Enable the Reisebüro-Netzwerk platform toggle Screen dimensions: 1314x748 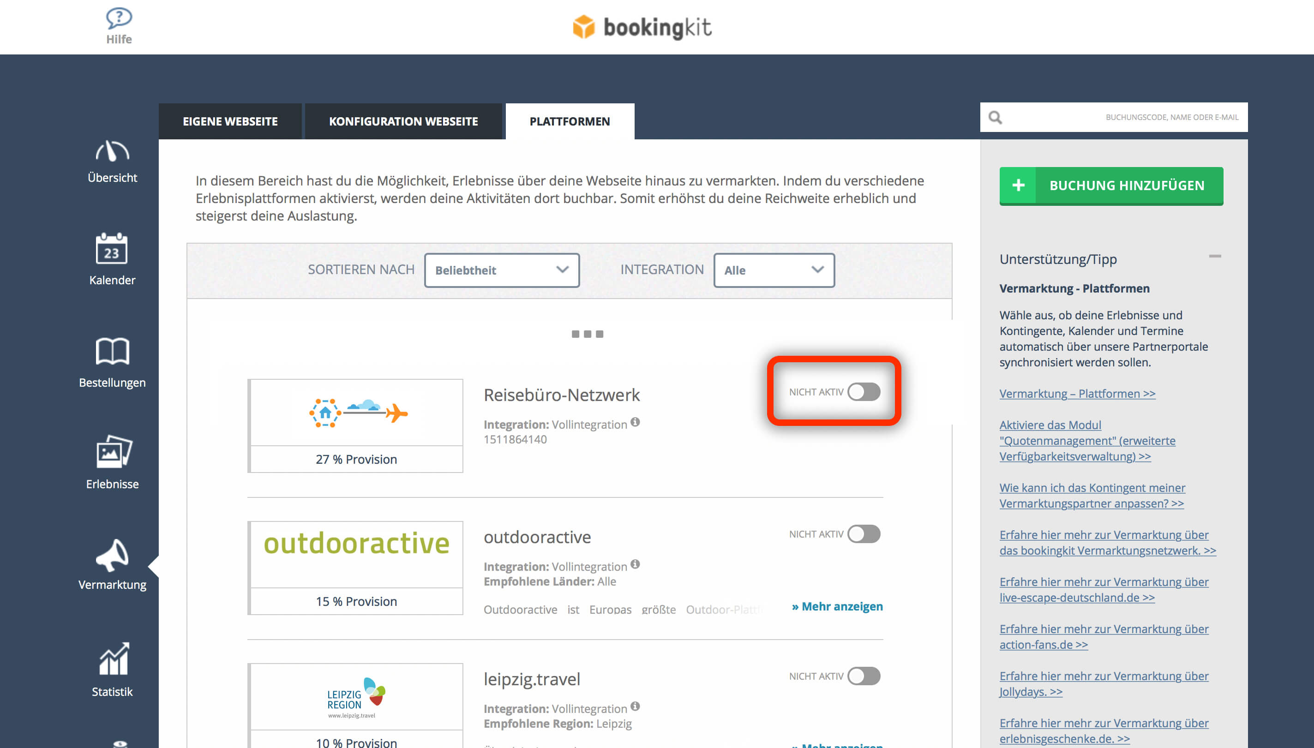coord(864,392)
